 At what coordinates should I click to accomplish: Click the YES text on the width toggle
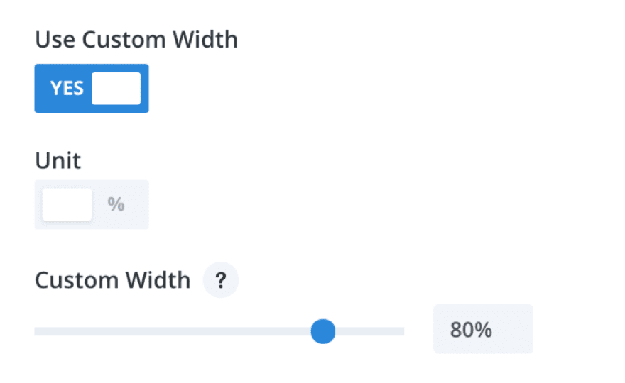(x=67, y=89)
